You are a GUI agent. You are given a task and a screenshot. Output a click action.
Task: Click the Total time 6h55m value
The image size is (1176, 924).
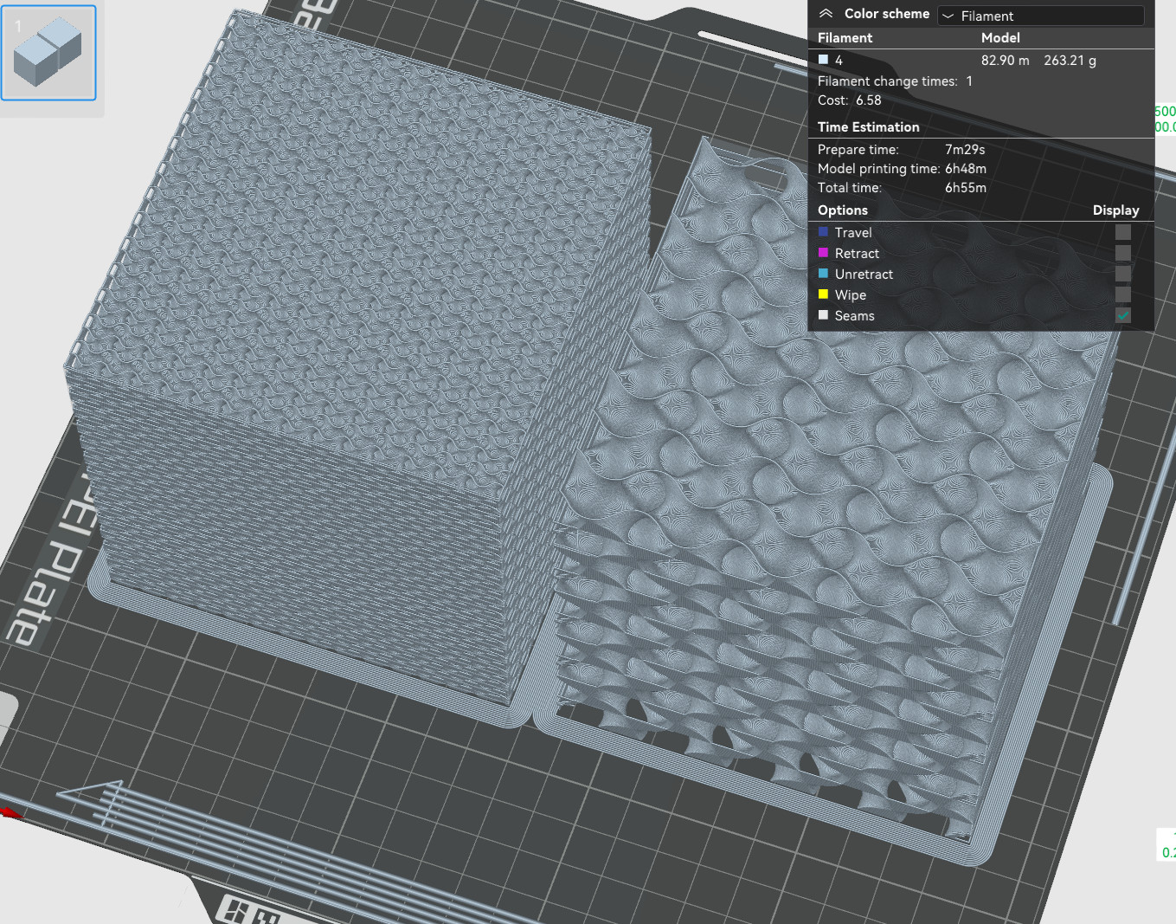click(966, 188)
